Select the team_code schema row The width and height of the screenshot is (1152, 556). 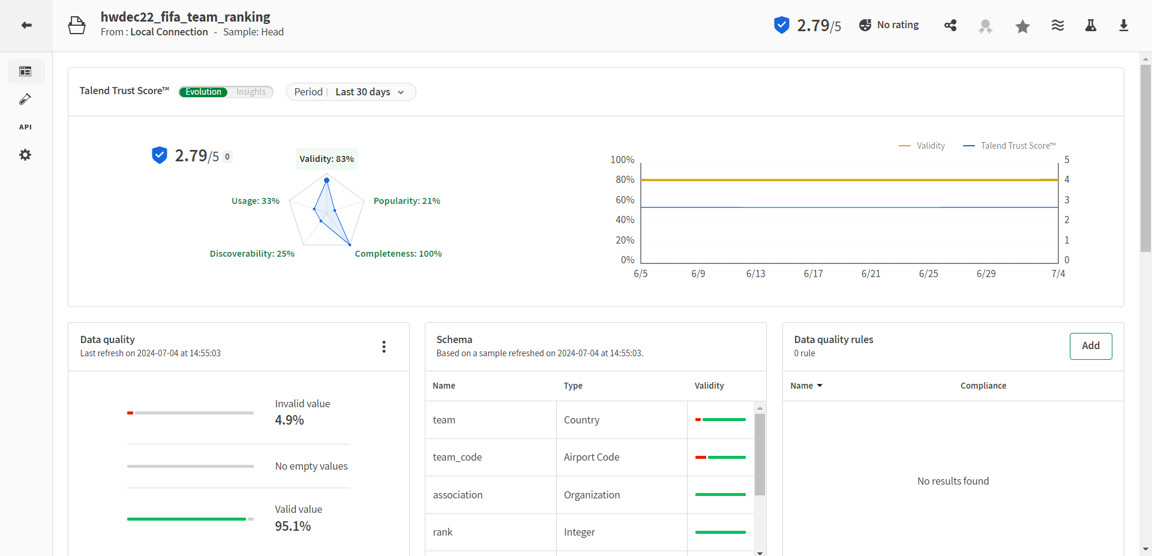coord(589,457)
